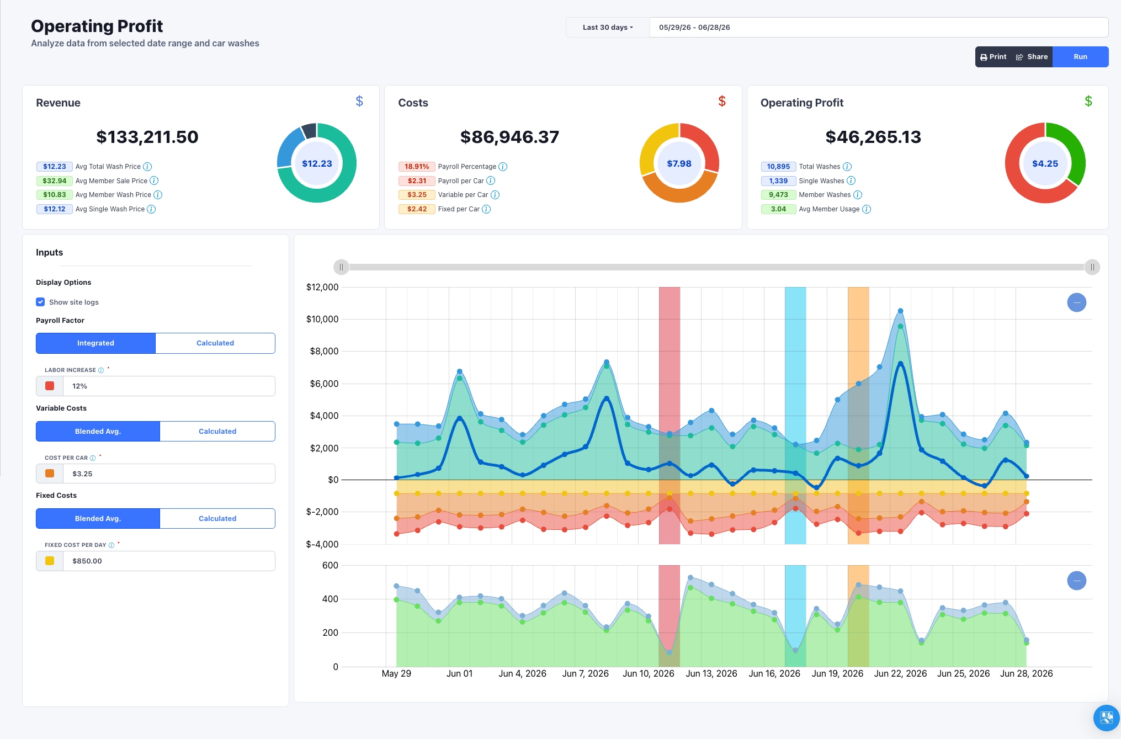
Task: Open info icon for Avg Single Wash Price
Action: (x=151, y=209)
